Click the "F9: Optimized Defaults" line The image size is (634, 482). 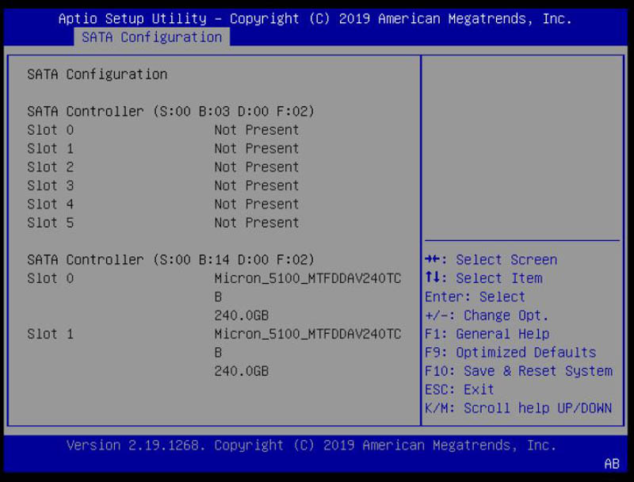(510, 353)
